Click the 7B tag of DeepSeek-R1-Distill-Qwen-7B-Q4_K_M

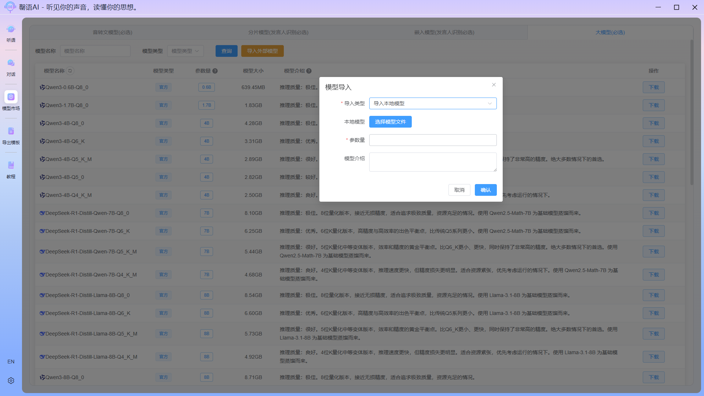[x=207, y=275]
